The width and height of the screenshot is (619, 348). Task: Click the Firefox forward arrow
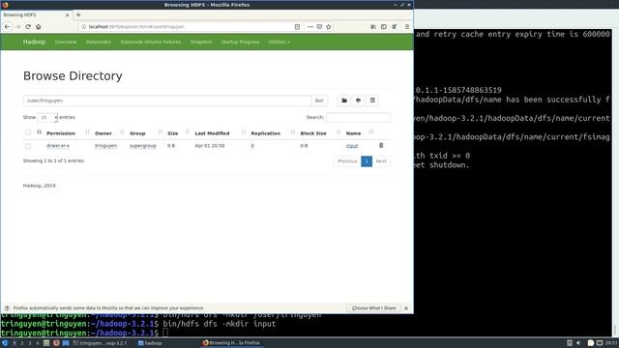click(x=17, y=27)
